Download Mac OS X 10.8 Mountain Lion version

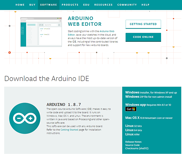tap(149, 118)
